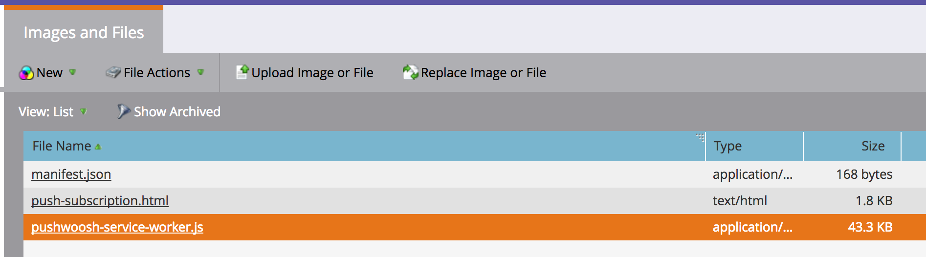
Task: Click the File Actions drive icon
Action: (x=113, y=73)
